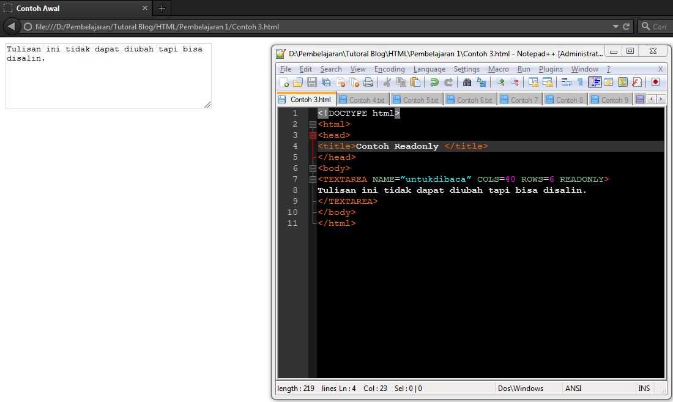Click the Zoom In magnifier icon
Viewport: 673px width, 402px height.
click(x=500, y=83)
